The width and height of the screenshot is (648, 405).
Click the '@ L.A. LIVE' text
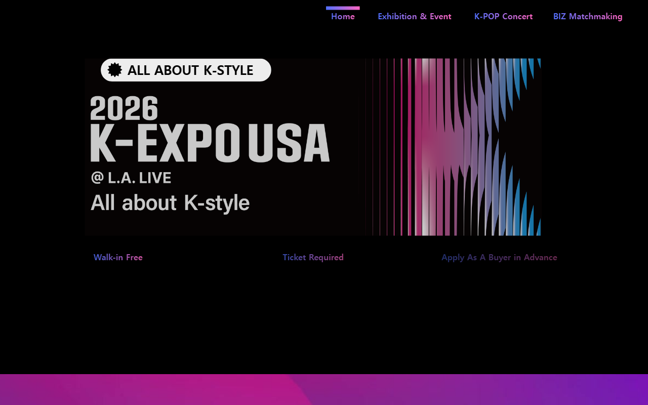pos(131,178)
